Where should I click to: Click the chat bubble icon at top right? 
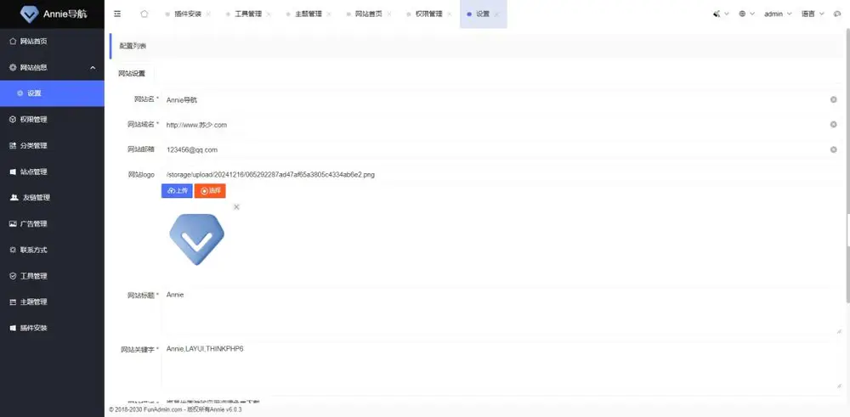(x=837, y=14)
